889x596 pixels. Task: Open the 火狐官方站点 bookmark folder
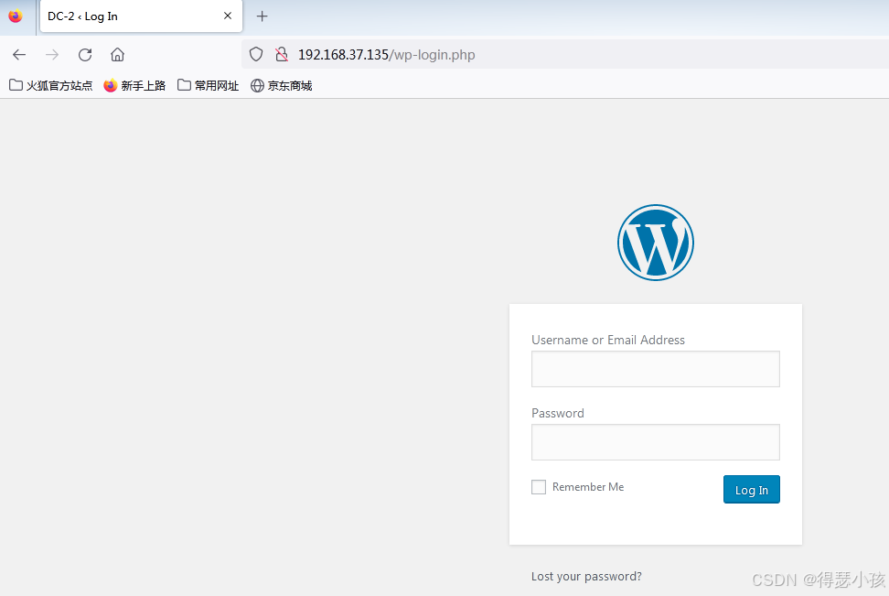(x=51, y=85)
